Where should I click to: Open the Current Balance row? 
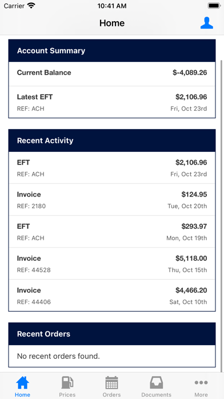112,73
